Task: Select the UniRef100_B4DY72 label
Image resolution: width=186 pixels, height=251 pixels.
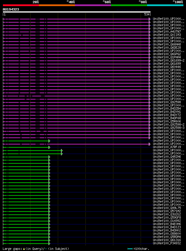Action: (167, 115)
